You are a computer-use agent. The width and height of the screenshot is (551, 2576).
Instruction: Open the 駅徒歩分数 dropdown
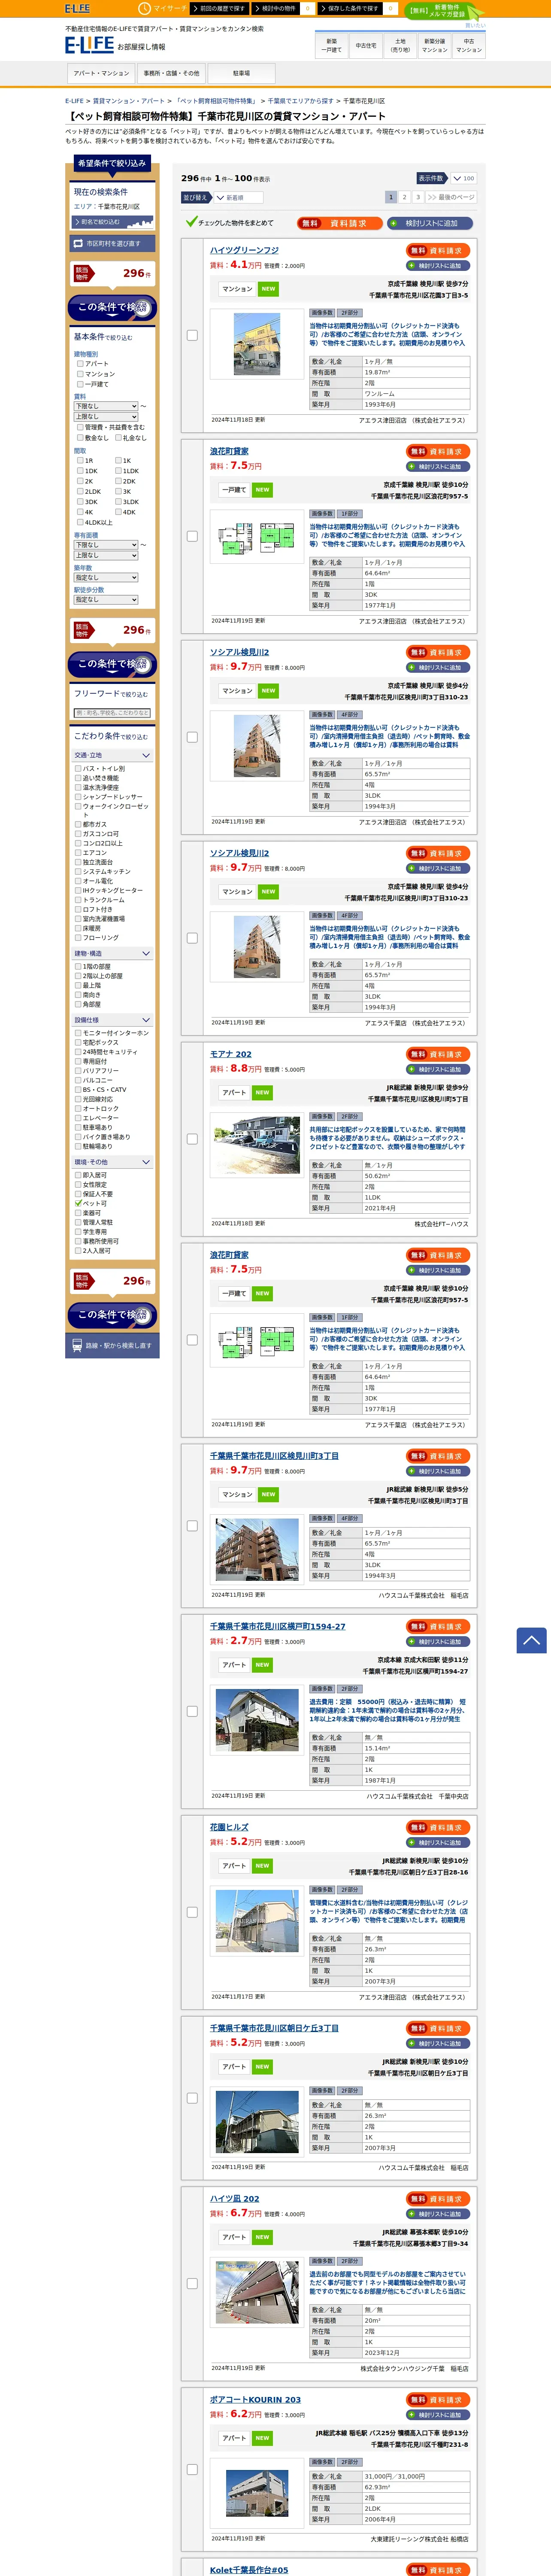coord(105,600)
